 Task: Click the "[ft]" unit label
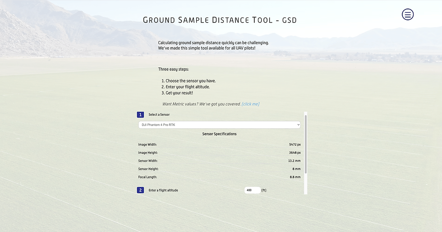point(264,190)
